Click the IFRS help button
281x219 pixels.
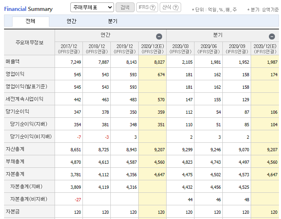tap(147, 7)
